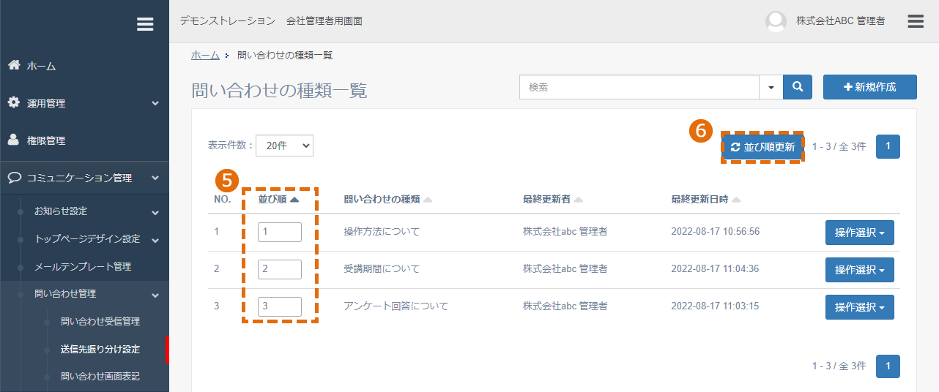Screen dimensions: 939x392
Task: Click the sort order field containing 1
Action: point(280,232)
